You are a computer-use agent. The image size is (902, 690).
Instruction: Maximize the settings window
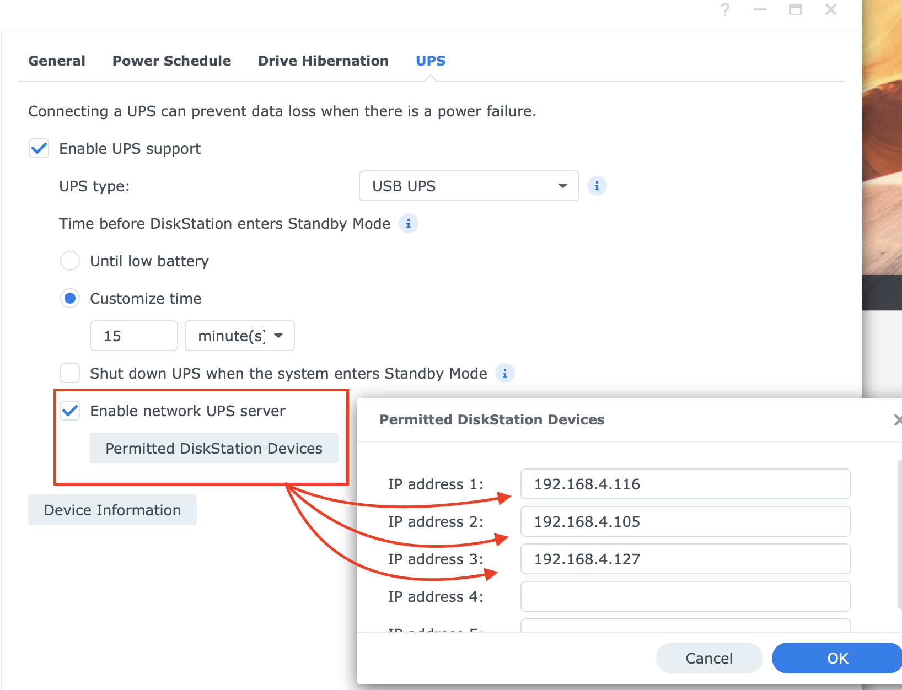click(796, 9)
